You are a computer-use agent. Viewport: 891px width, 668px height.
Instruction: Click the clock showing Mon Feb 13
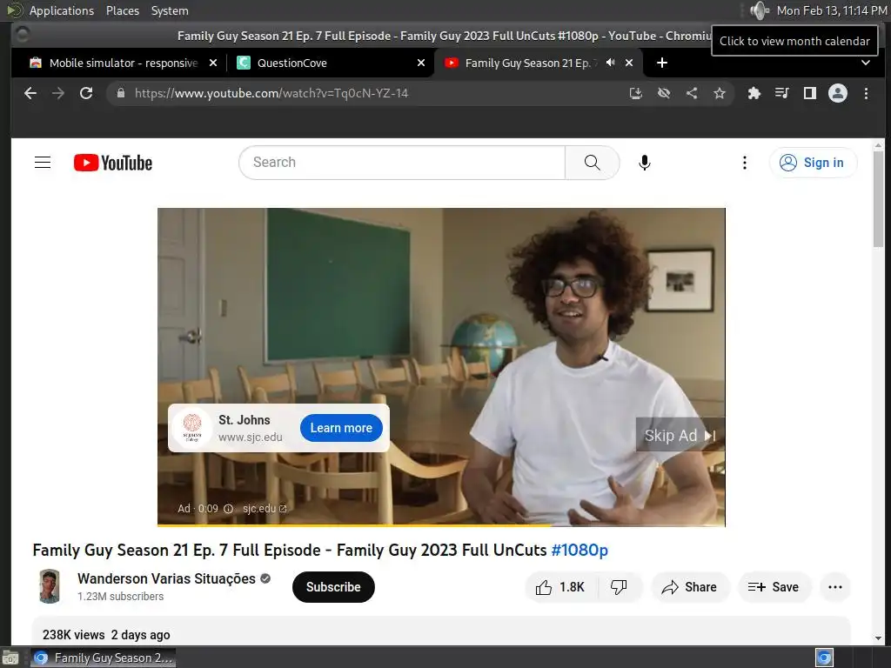click(x=831, y=10)
